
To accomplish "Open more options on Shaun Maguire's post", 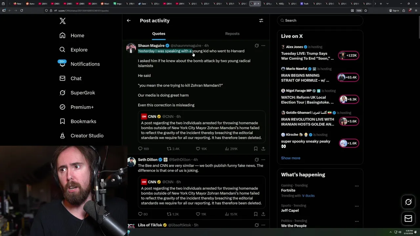I will click(x=263, y=46).
